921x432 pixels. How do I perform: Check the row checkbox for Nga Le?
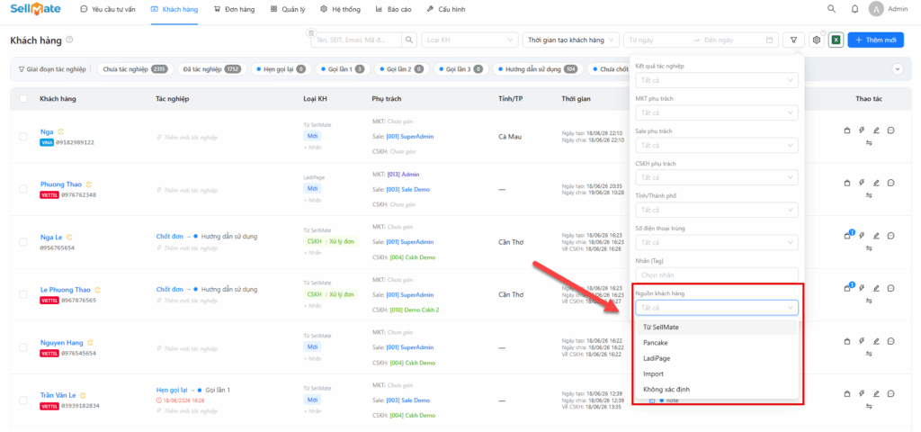23,241
